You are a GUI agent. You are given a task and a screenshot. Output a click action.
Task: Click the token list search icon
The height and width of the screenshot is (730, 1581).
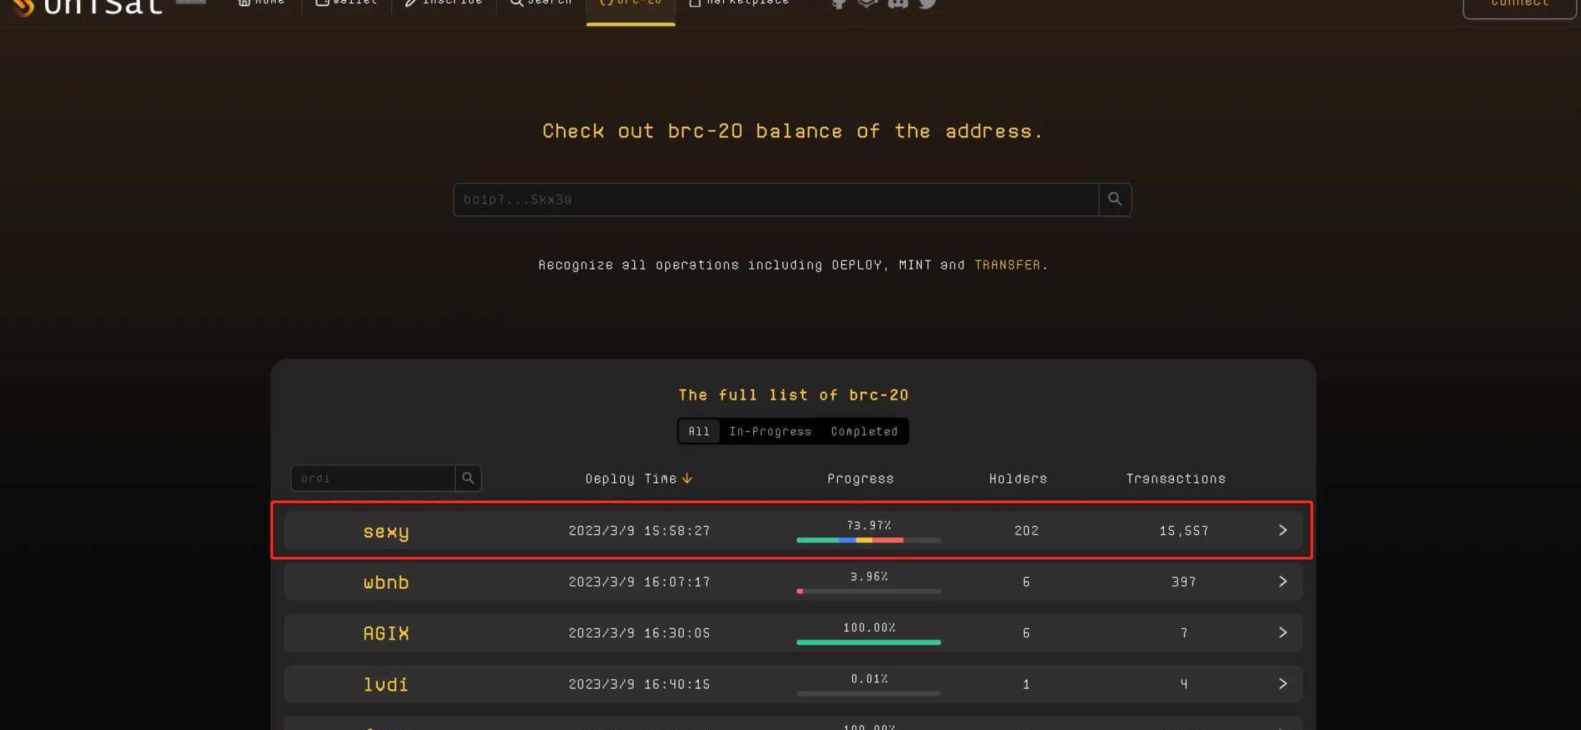tap(468, 478)
